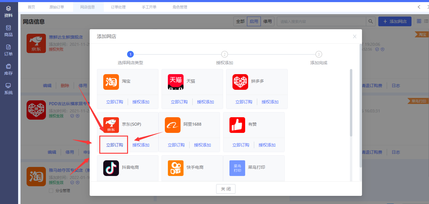429x204 pixels.
Task: Select the 京东(SOP) platform logo in dialog
Action: click(111, 125)
